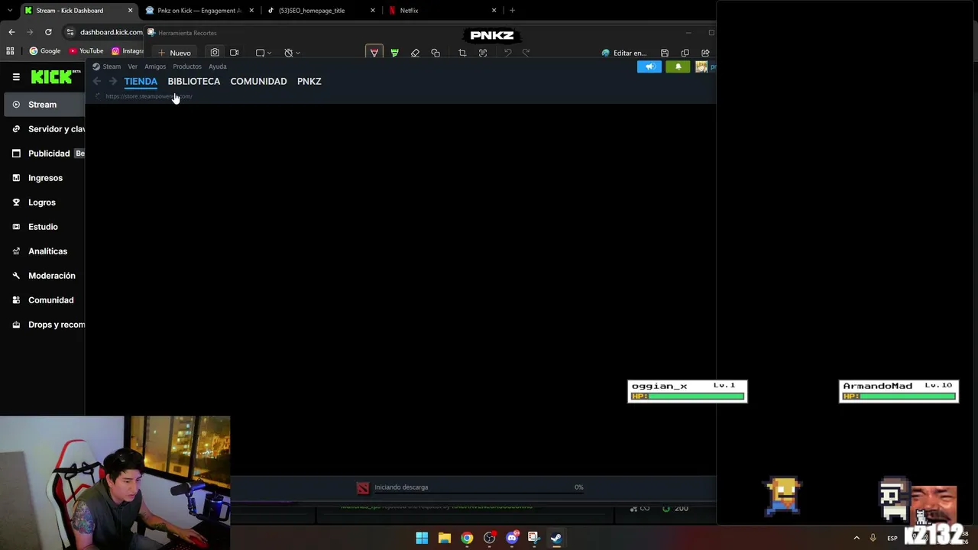This screenshot has width=978, height=550.
Task: Open Drops y recompensas in Kick sidebar
Action: point(44,325)
